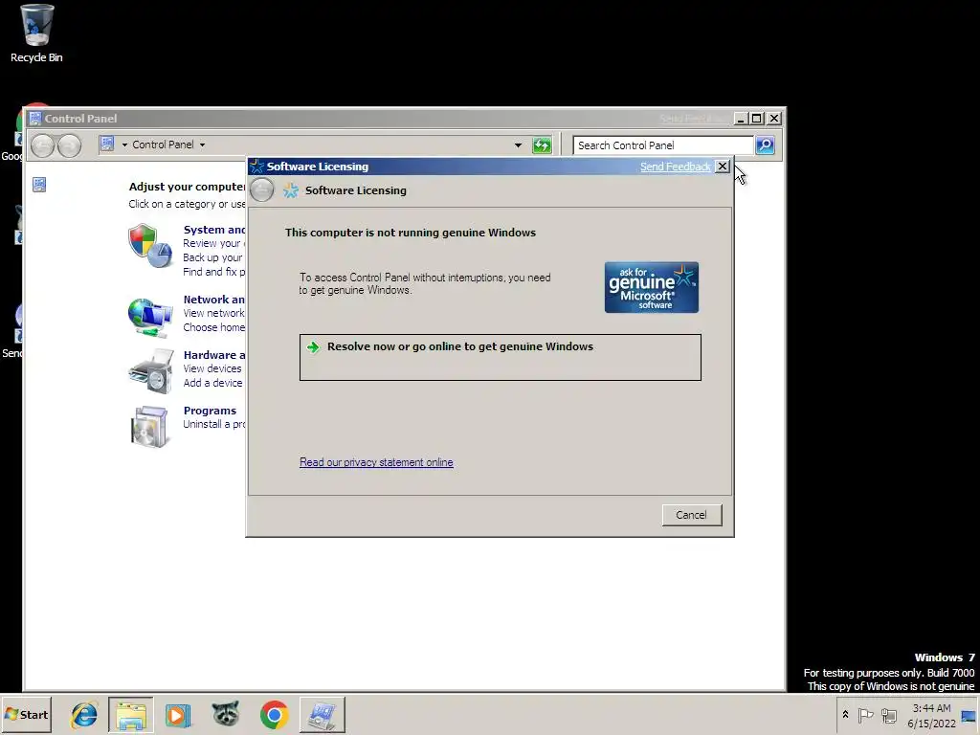Open Internet Explorer from the taskbar
980x735 pixels.
pos(84,714)
